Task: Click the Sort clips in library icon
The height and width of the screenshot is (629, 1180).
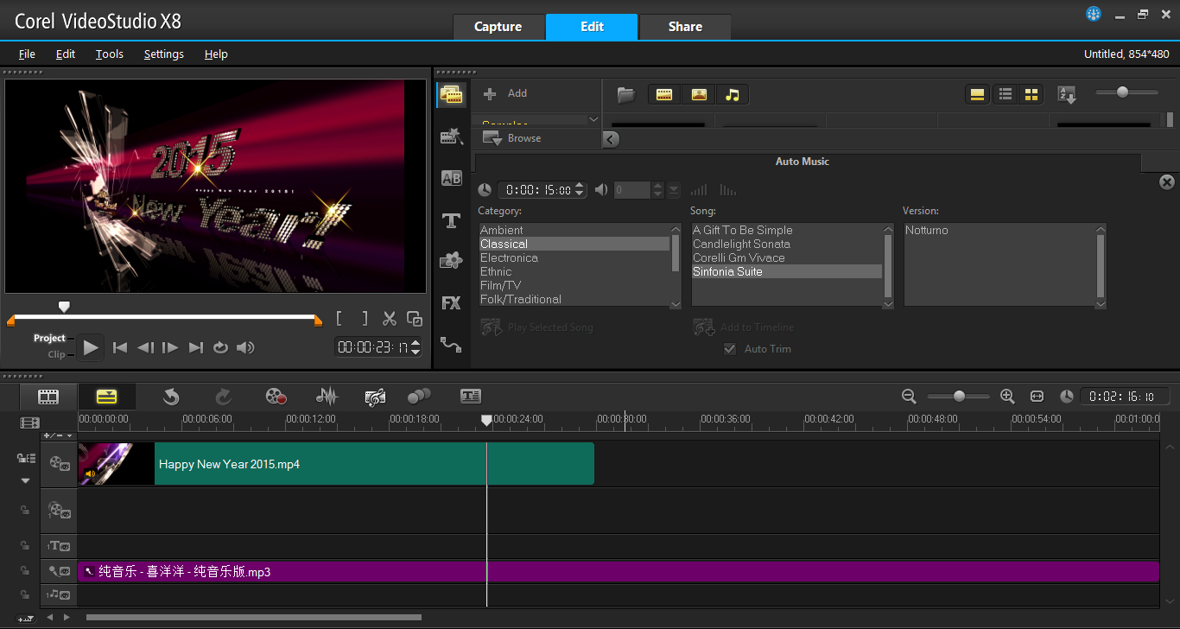Action: point(1067,95)
